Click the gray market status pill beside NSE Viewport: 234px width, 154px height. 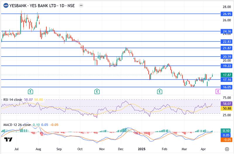coord(81,5)
